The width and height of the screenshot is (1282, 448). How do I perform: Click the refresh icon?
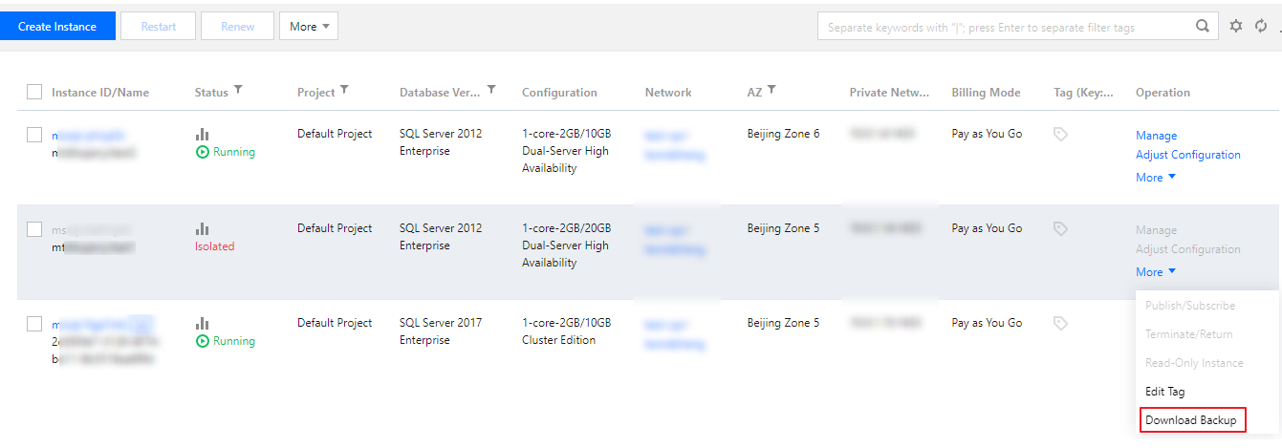[x=1261, y=27]
